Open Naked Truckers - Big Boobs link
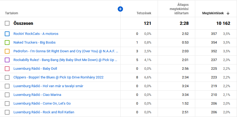This screenshot has width=237, height=117. pos(34,43)
